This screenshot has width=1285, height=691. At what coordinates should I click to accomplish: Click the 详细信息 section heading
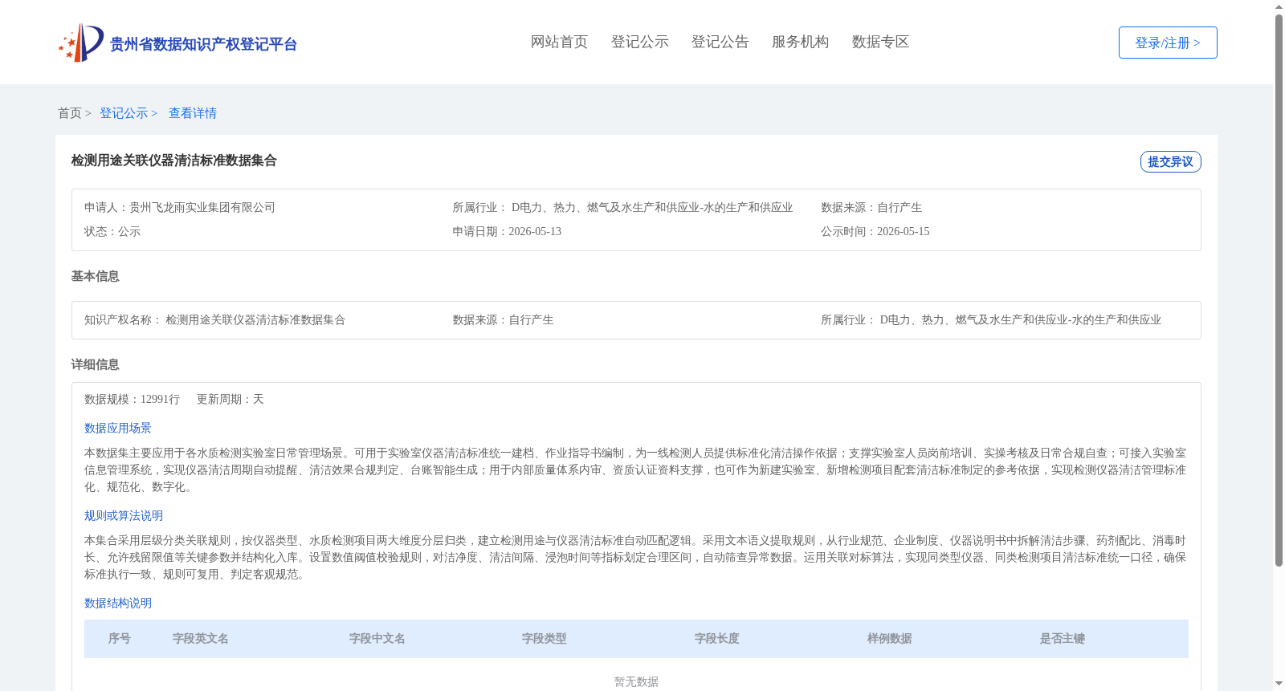tap(96, 364)
